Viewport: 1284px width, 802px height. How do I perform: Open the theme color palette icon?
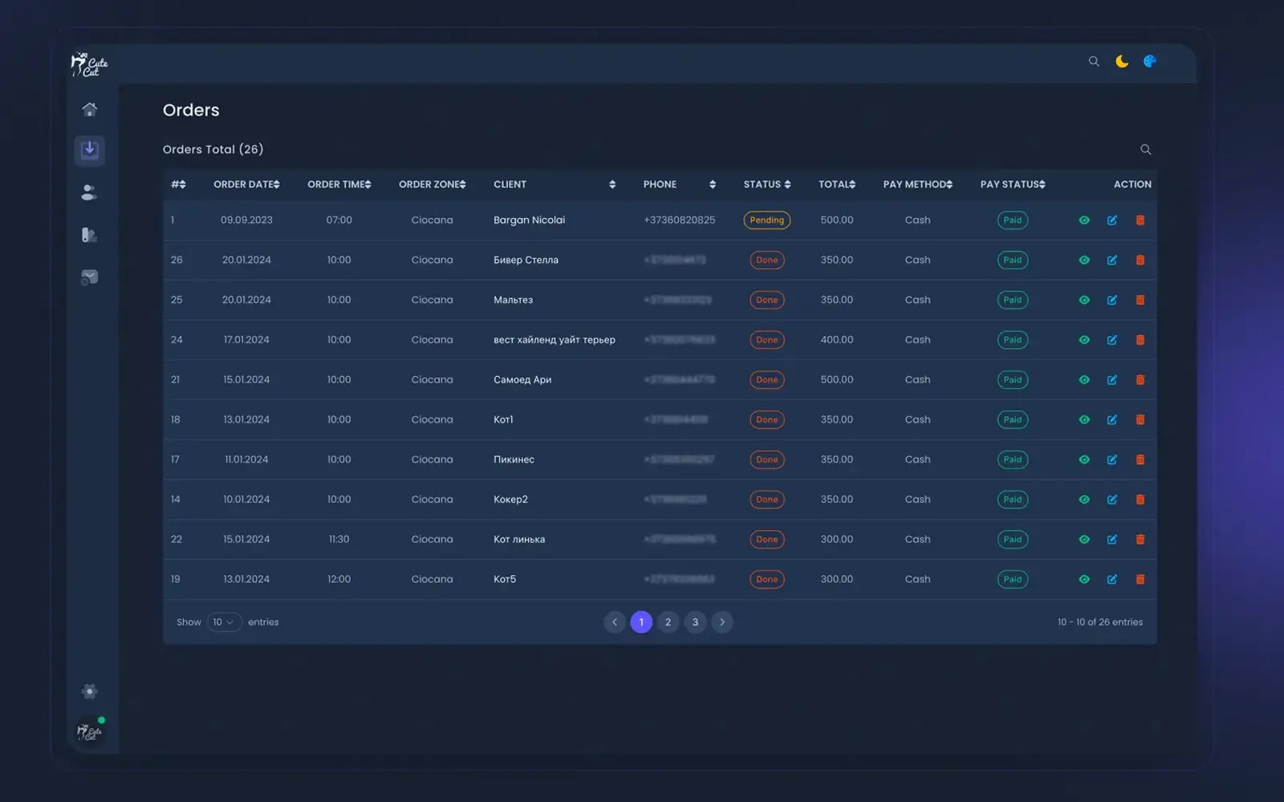click(x=1150, y=61)
